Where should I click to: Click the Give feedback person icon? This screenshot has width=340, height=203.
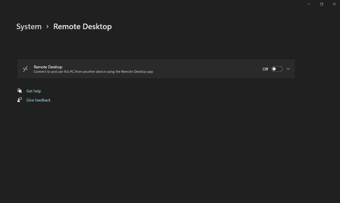coord(20,100)
